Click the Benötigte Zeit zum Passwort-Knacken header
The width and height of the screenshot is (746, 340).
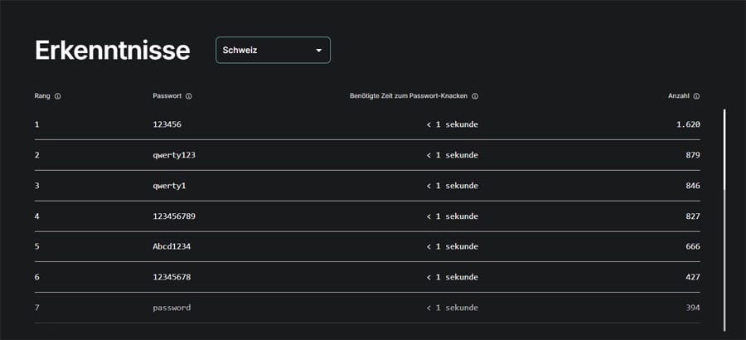[x=409, y=96]
